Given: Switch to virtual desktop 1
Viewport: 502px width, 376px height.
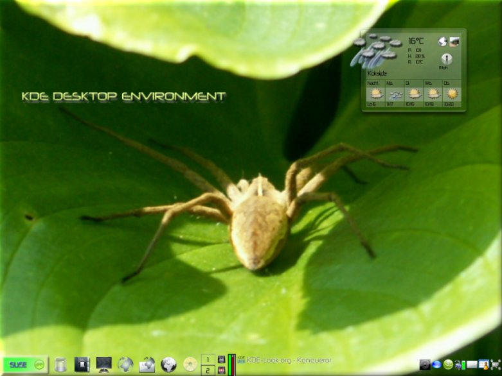Looking at the screenshot, I should point(208,359).
